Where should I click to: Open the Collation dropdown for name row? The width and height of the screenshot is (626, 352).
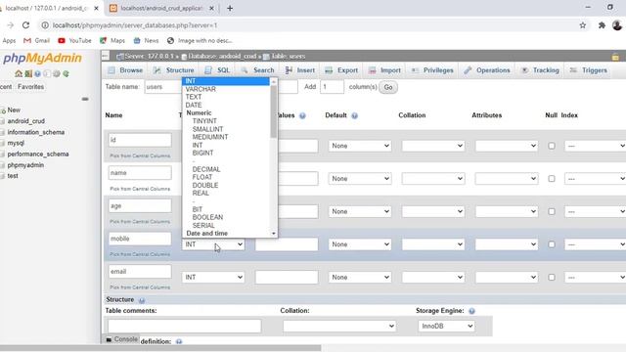coord(433,178)
